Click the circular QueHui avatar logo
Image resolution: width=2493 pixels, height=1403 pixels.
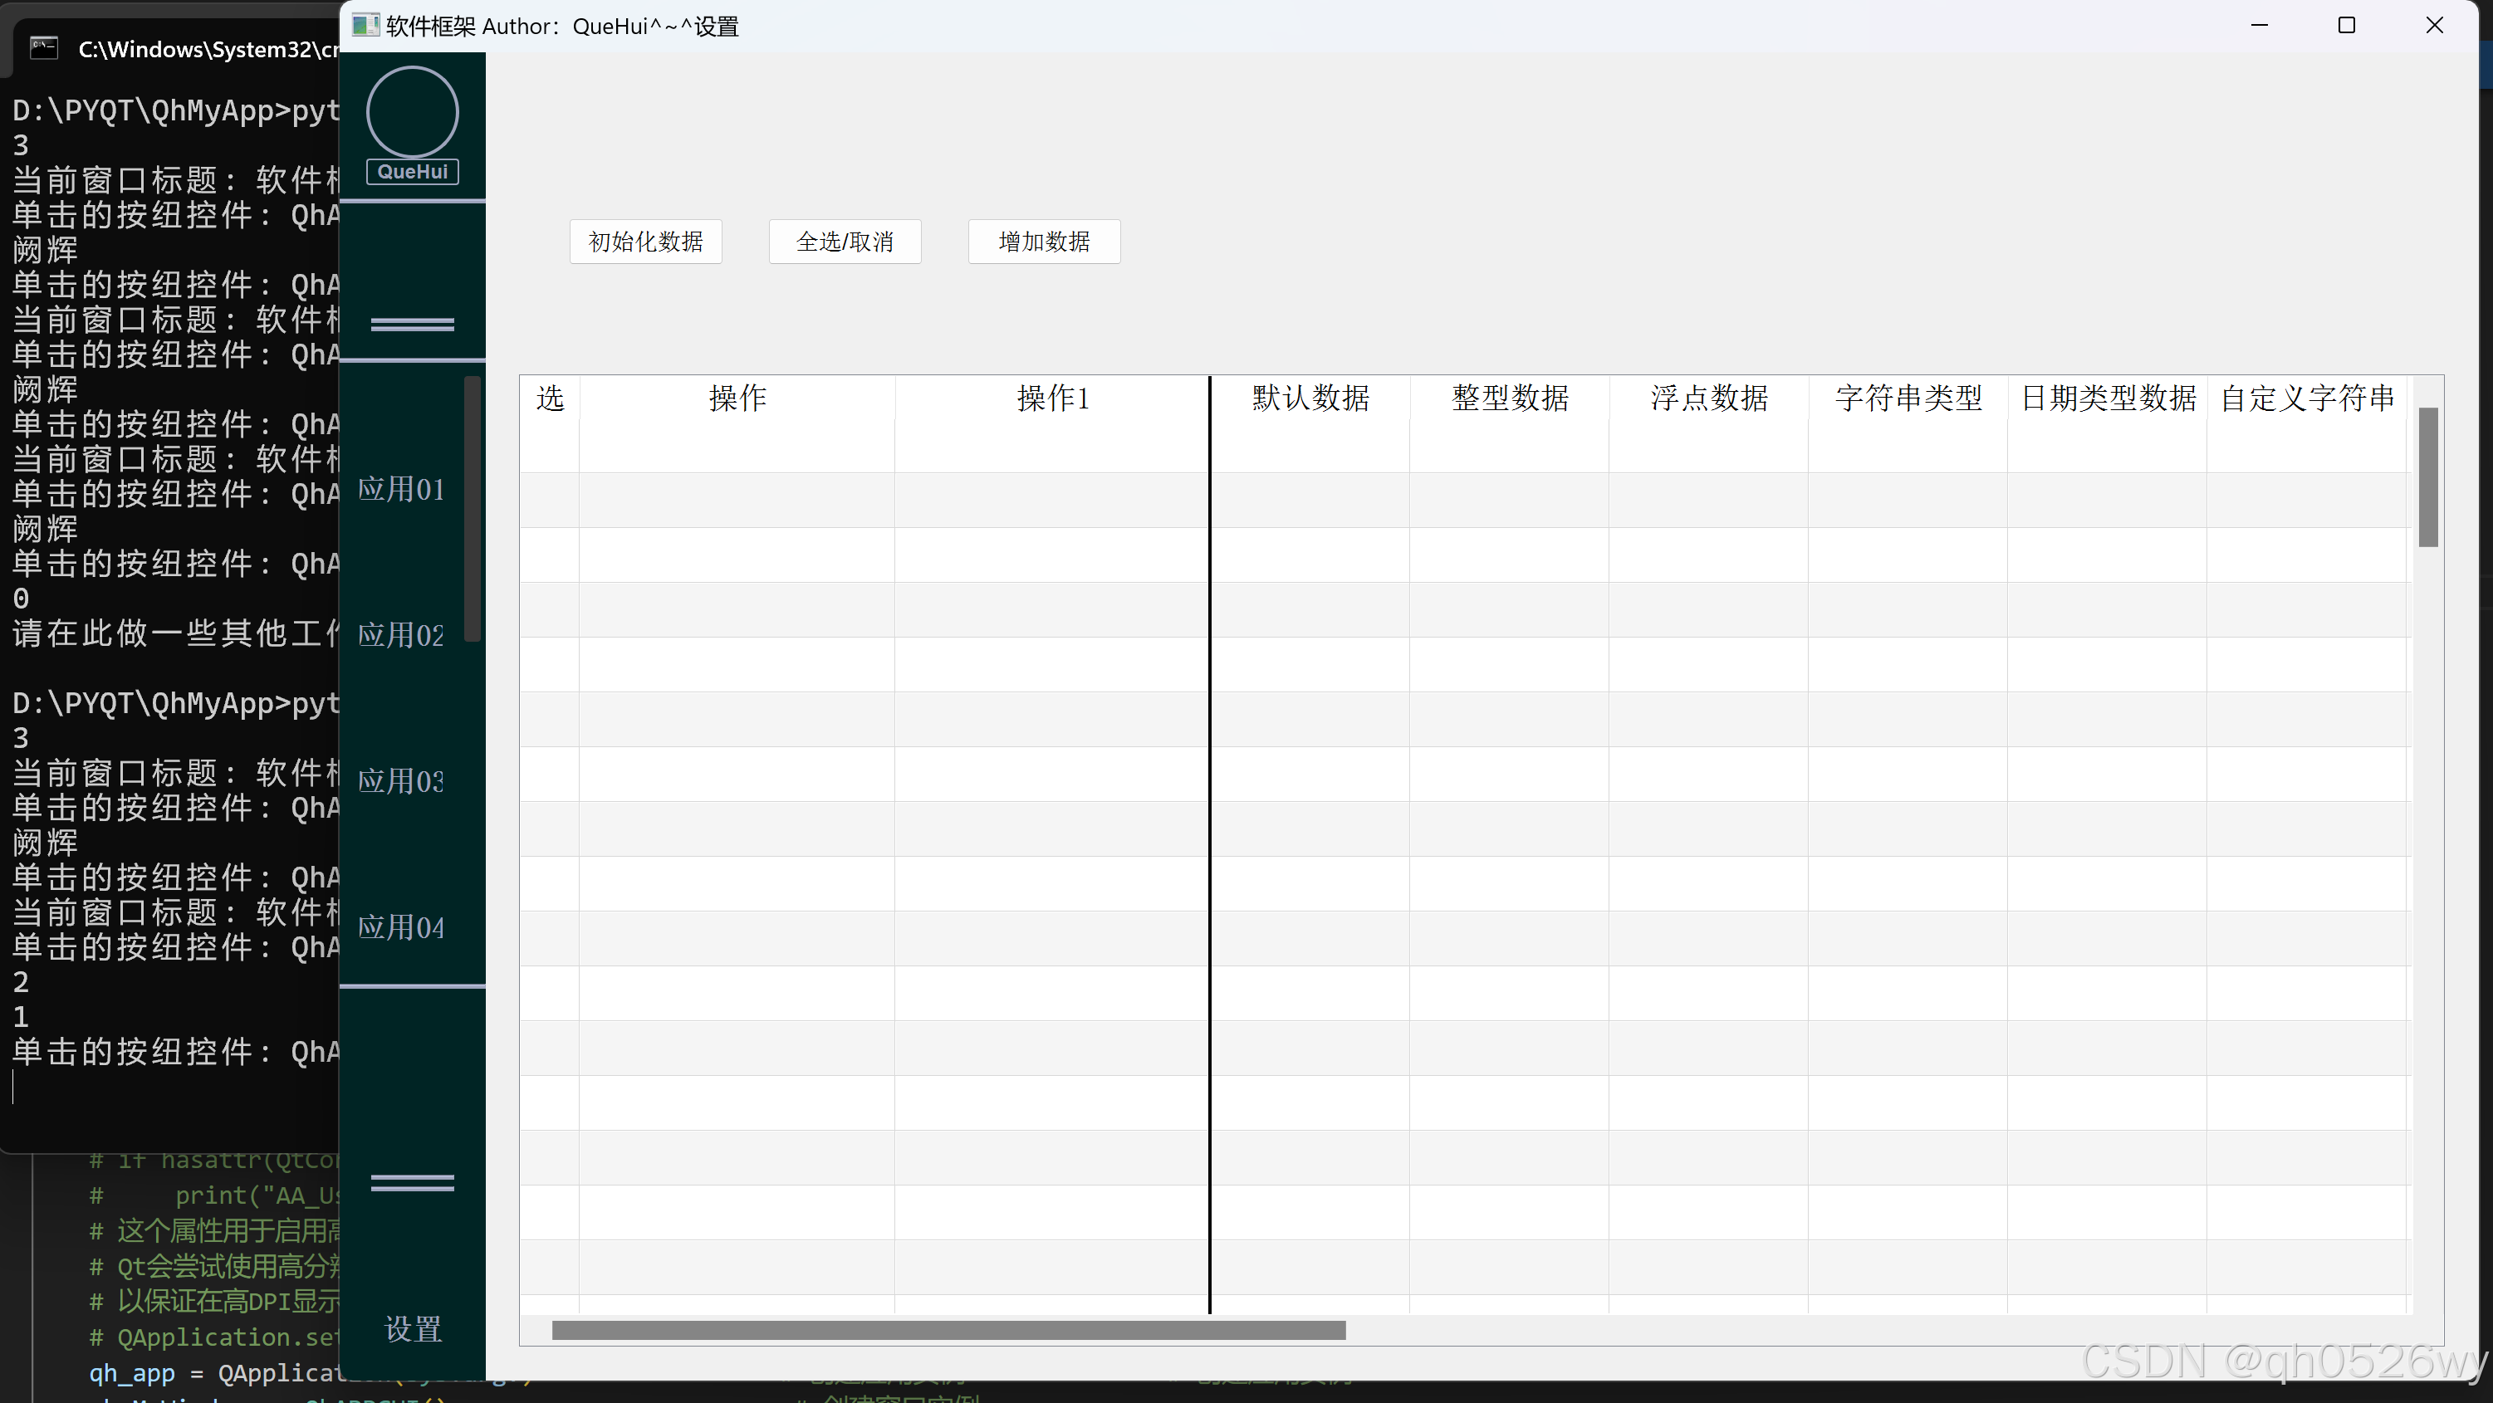pos(412,111)
